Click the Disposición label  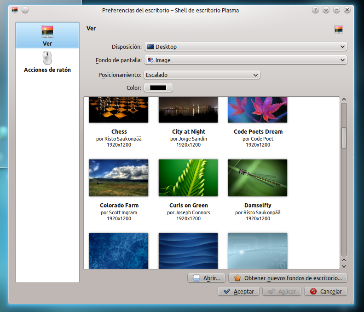(127, 47)
